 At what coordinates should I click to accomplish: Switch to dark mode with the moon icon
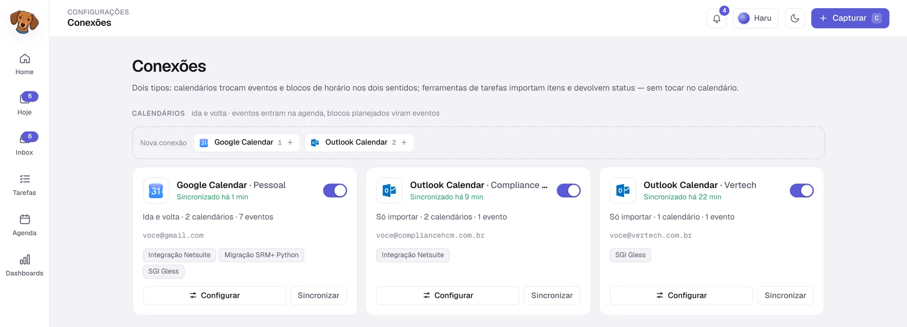pyautogui.click(x=795, y=19)
